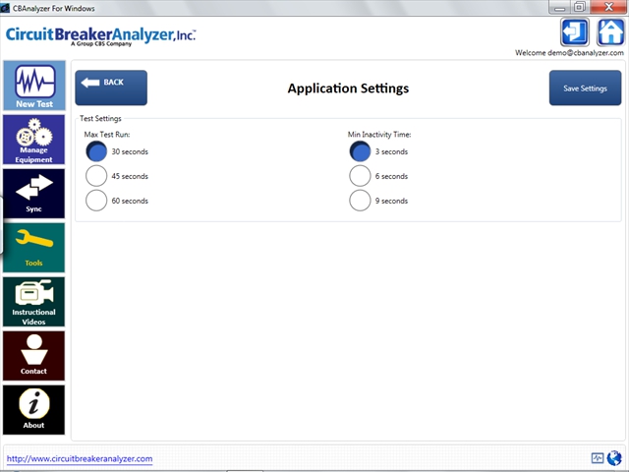The width and height of the screenshot is (629, 472).
Task: Open the circuitbreakeranalyzer.com link
Action: [x=80, y=459]
